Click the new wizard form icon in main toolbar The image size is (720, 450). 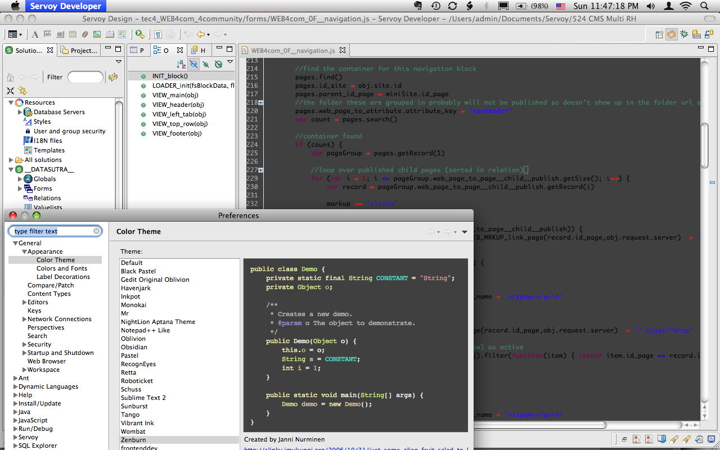(12, 34)
